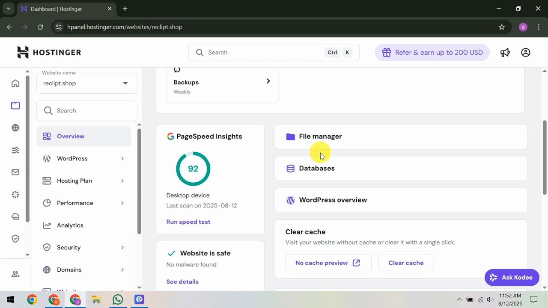Open Ask Kodee chat assistant
Screen dimensions: 548x308
click(x=512, y=278)
